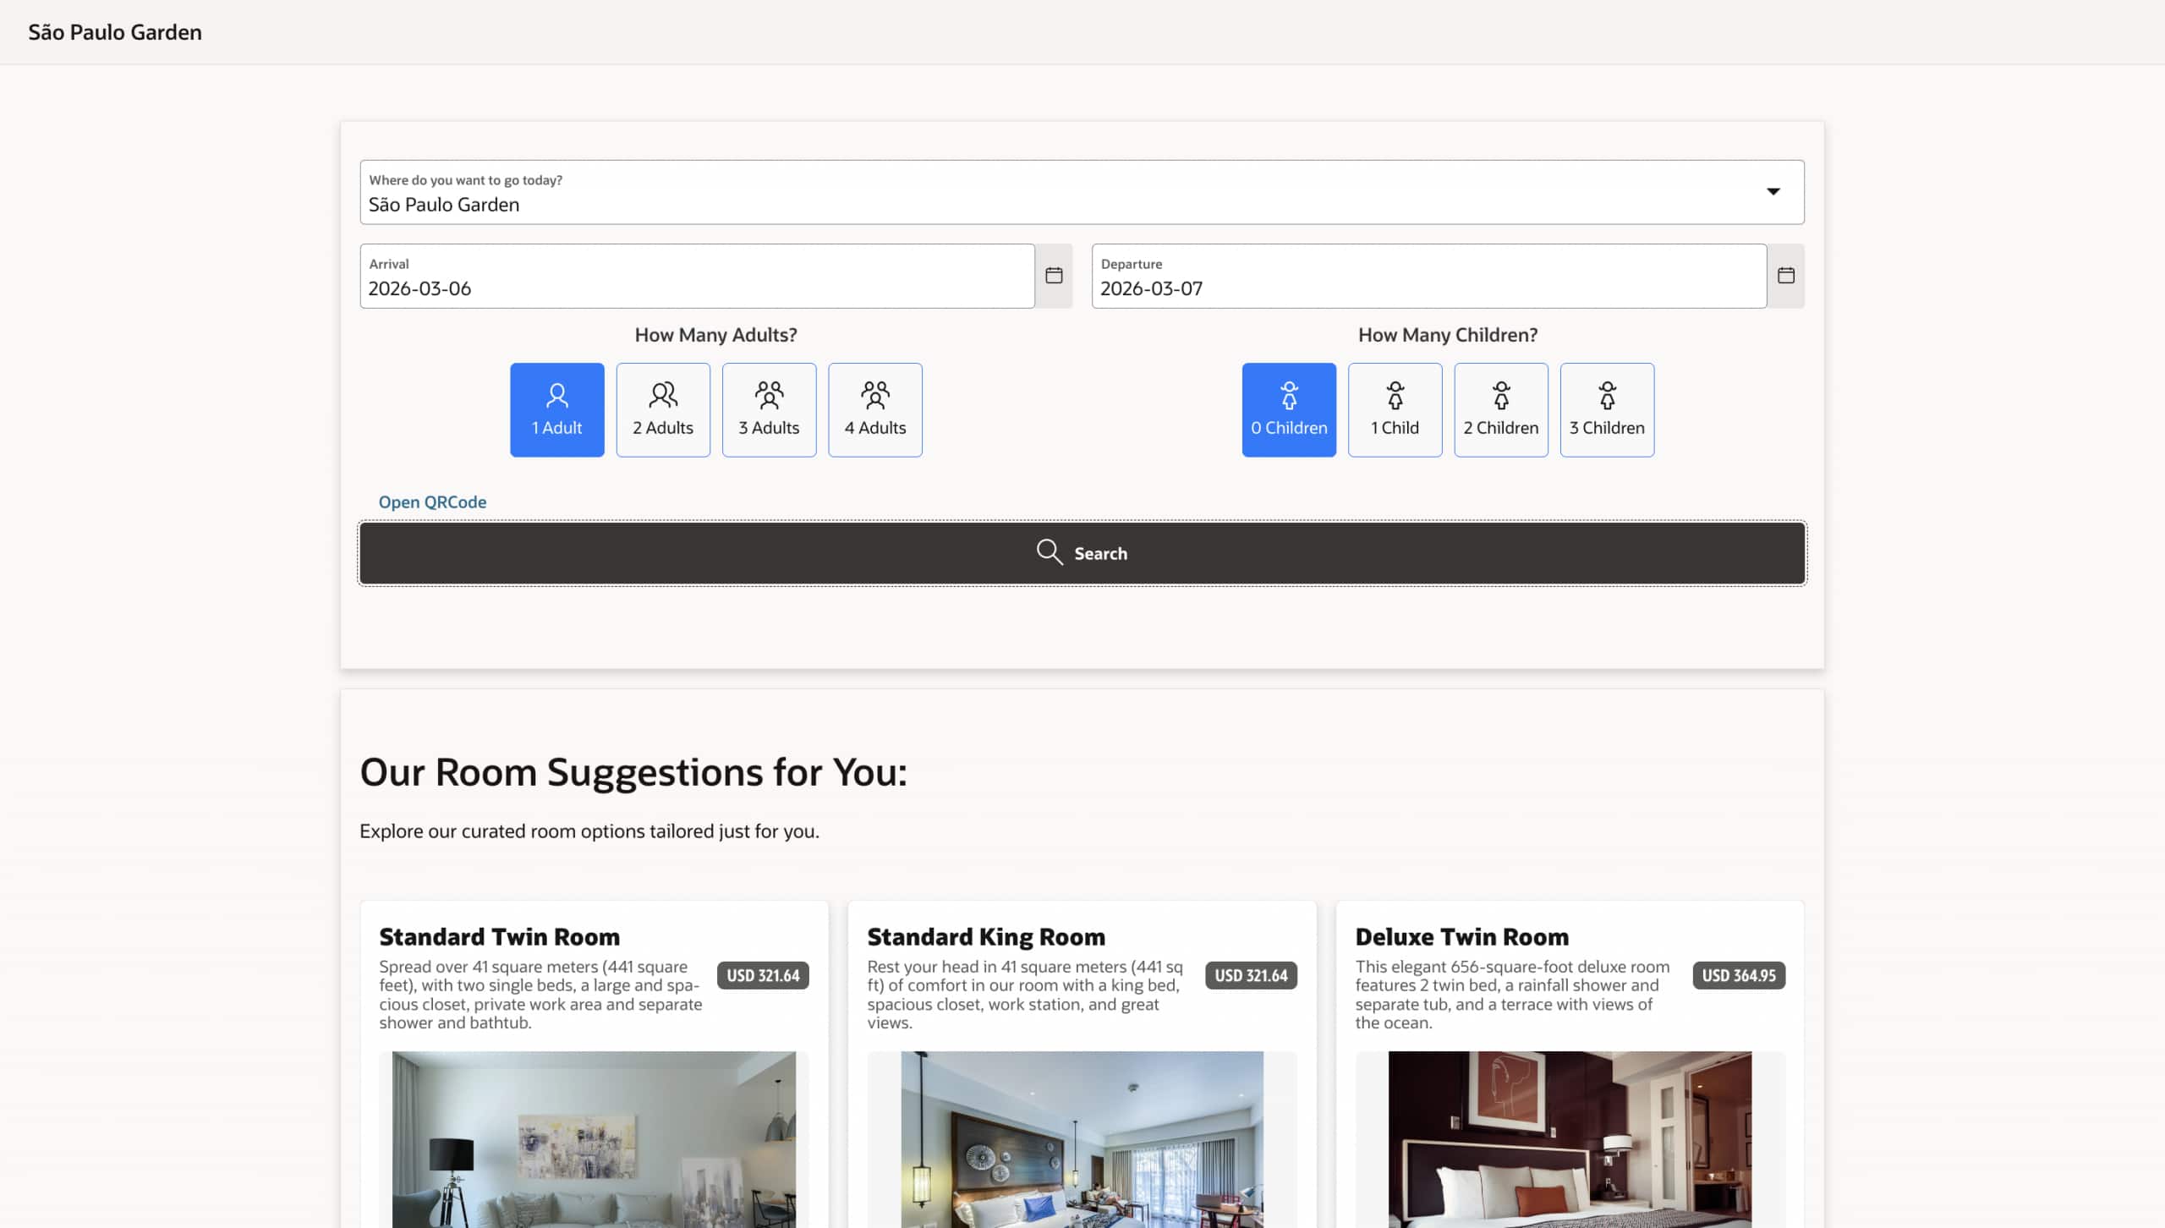Select the 4 Adults group icon
This screenshot has width=2165, height=1228.
pos(874,395)
